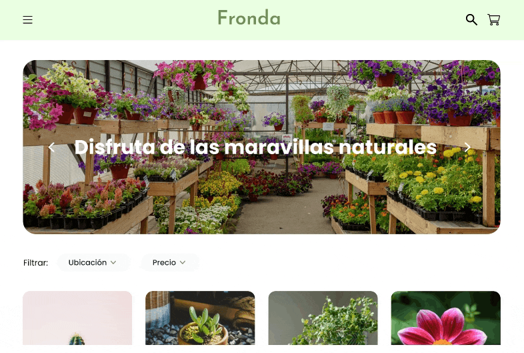The image size is (524, 353).
Task: Go to the previous carousel slide
Action: tap(51, 147)
